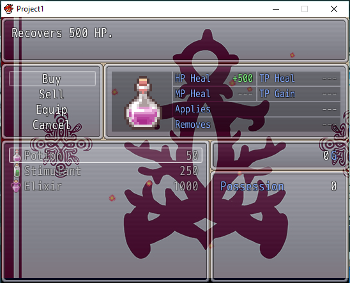Select the Elixir item priced 1000
This screenshot has width=350, height=283.
[105, 186]
